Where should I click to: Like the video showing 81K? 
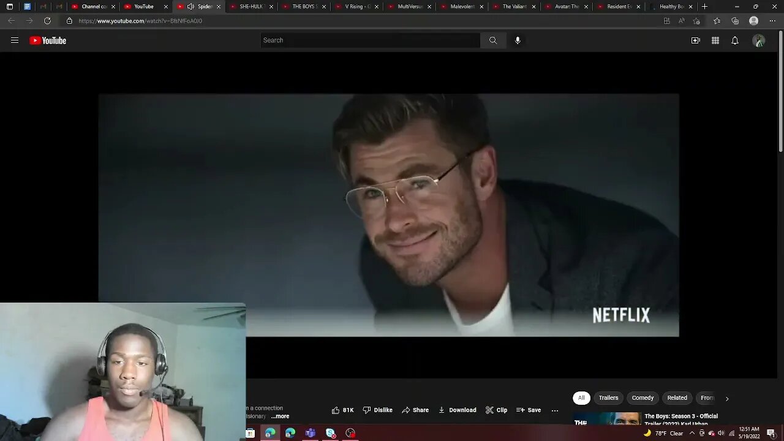[x=342, y=410]
